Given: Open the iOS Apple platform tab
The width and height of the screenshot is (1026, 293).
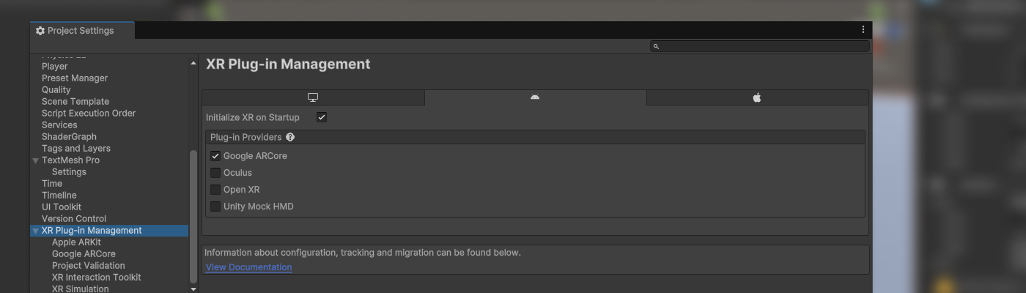Looking at the screenshot, I should coord(757,97).
